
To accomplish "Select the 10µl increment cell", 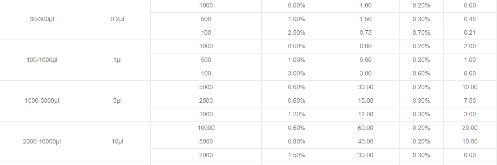I will click(117, 142).
